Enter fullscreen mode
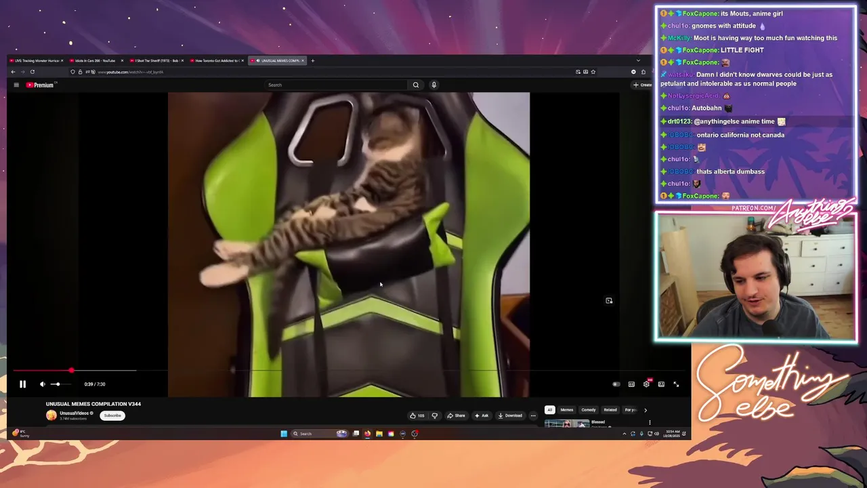The height and width of the screenshot is (488, 867). tap(676, 384)
